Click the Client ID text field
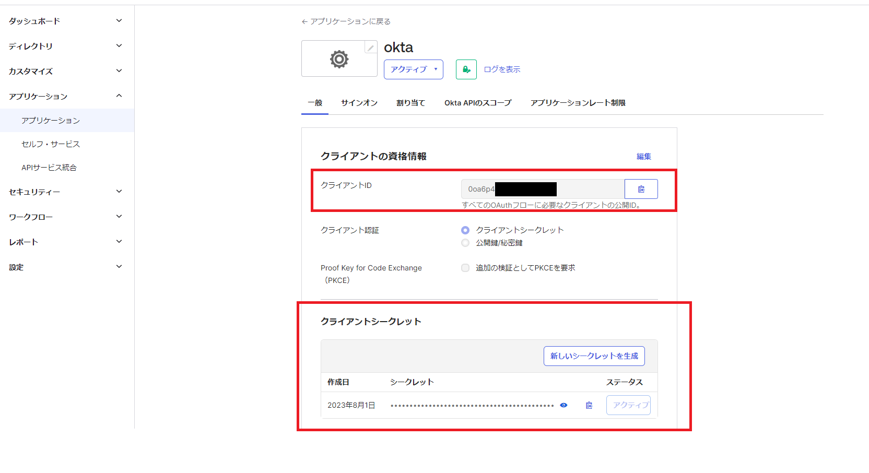 pos(543,189)
